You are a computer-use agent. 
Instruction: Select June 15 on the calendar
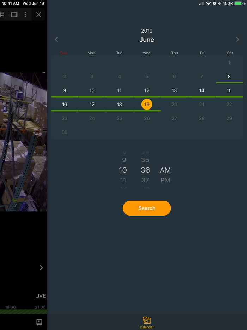pyautogui.click(x=229, y=90)
